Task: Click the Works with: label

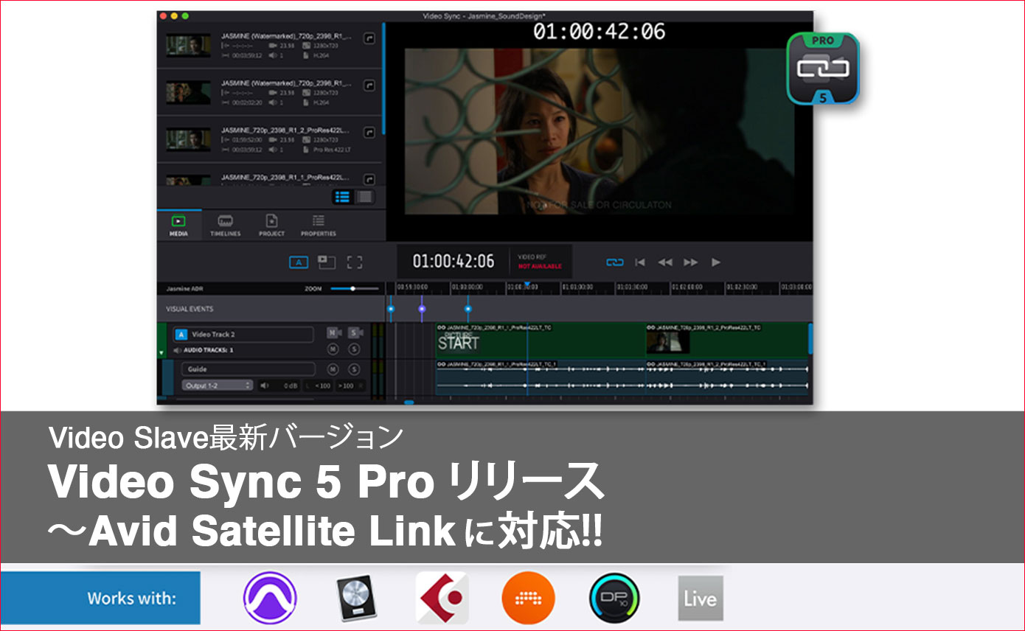Action: pyautogui.click(x=132, y=598)
